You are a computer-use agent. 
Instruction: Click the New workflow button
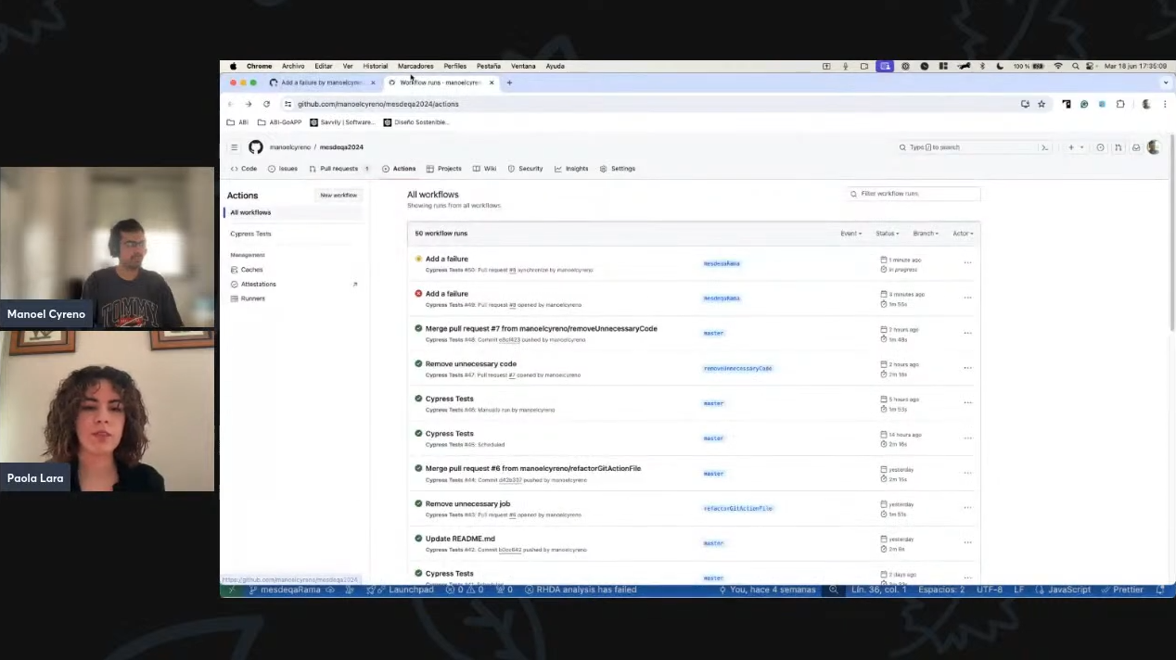(x=339, y=196)
